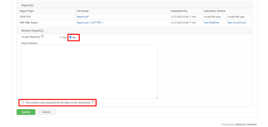Click the ValueLink Software footer text
268x127 pixels.
pos(246,124)
